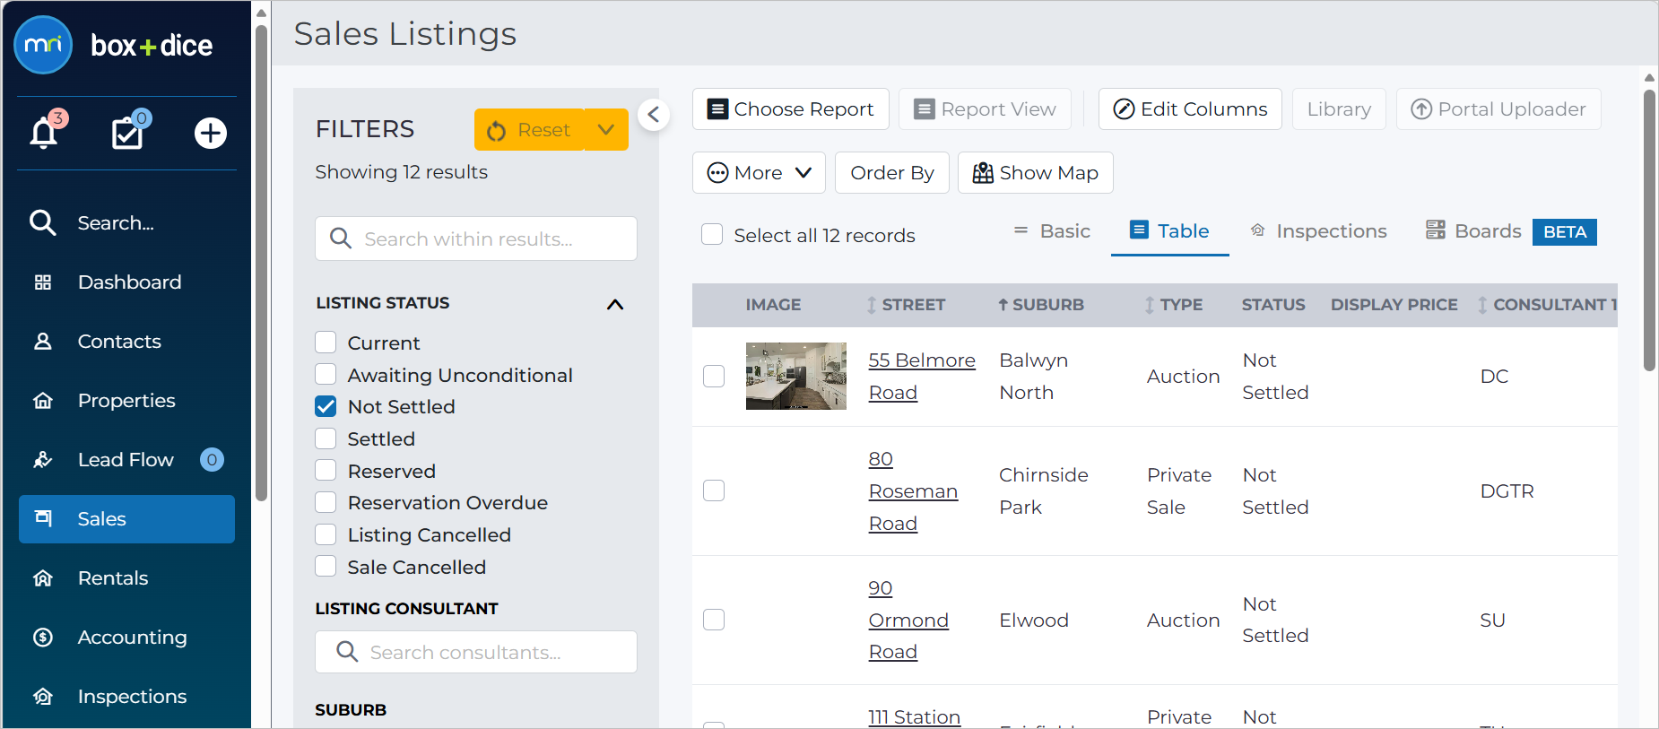Click the TYPE column sort icon

click(1150, 305)
